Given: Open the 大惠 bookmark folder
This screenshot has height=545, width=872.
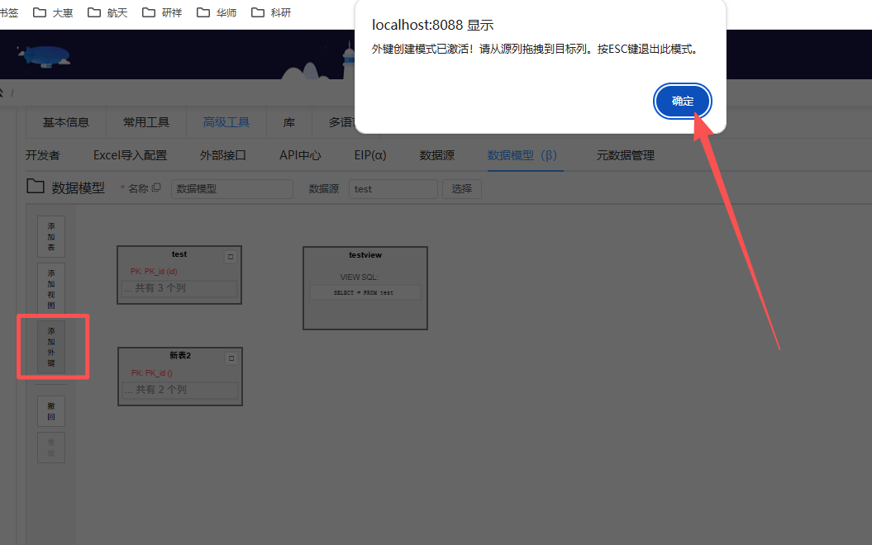Looking at the screenshot, I should (54, 12).
